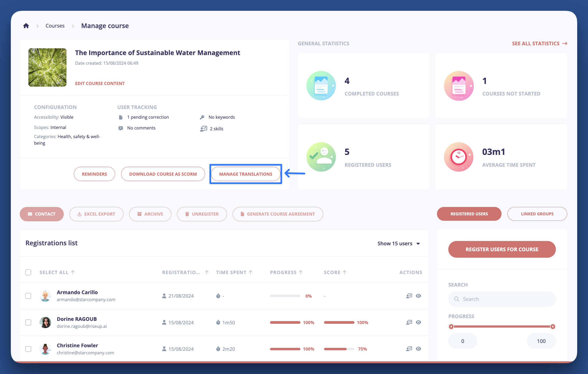
Task: Switch to the Linked Groups tab
Action: pos(537,214)
